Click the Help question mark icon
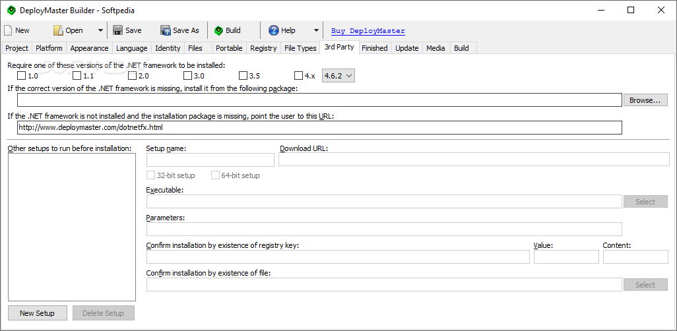 coord(273,30)
